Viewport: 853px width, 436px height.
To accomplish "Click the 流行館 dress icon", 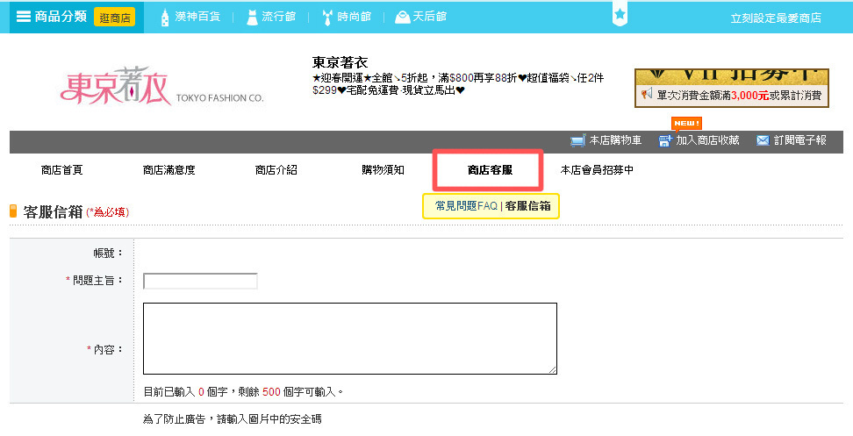I will (x=252, y=18).
